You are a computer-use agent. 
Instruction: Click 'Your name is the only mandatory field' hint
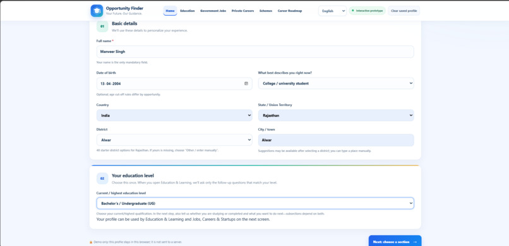[x=122, y=62]
